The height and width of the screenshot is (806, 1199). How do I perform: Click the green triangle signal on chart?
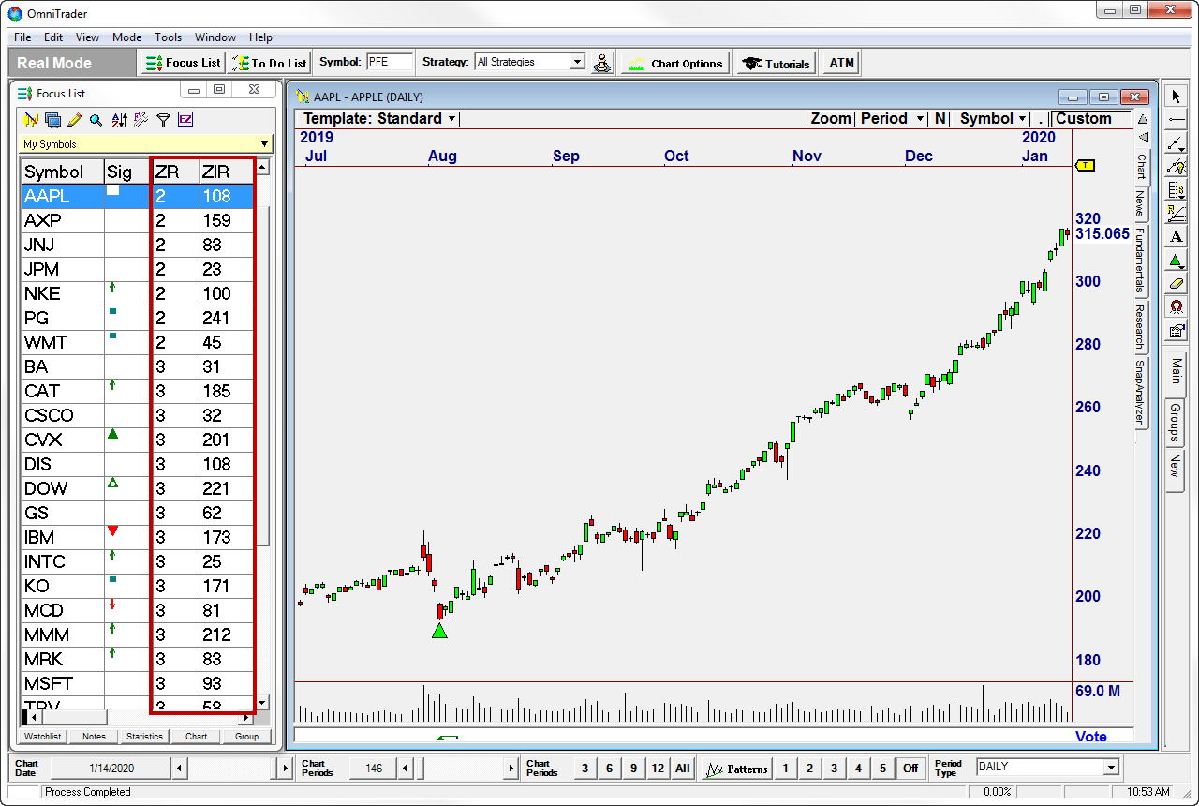[439, 631]
